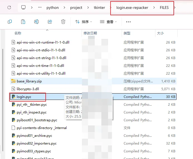Click the pyimod03_ctypes.pyc Python icon
The width and height of the screenshot is (193, 159).
pos(13,151)
